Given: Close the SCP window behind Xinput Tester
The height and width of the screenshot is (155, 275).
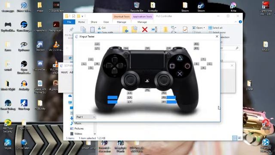Looking at the screenshot, I should [232, 65].
